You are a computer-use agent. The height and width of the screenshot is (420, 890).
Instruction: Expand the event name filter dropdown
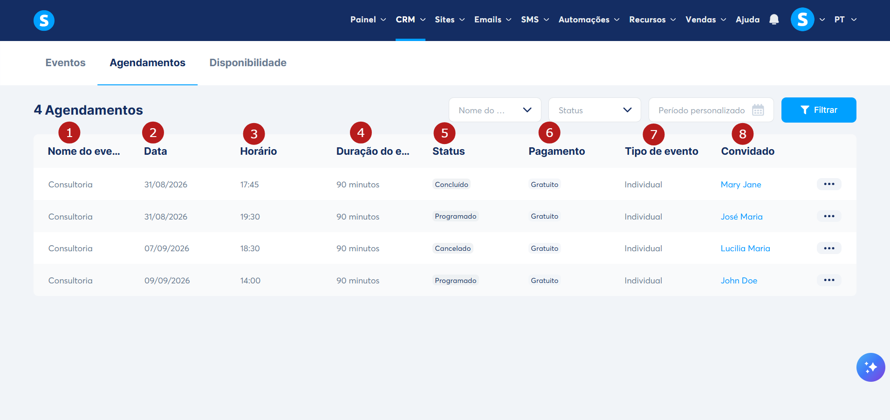click(495, 110)
